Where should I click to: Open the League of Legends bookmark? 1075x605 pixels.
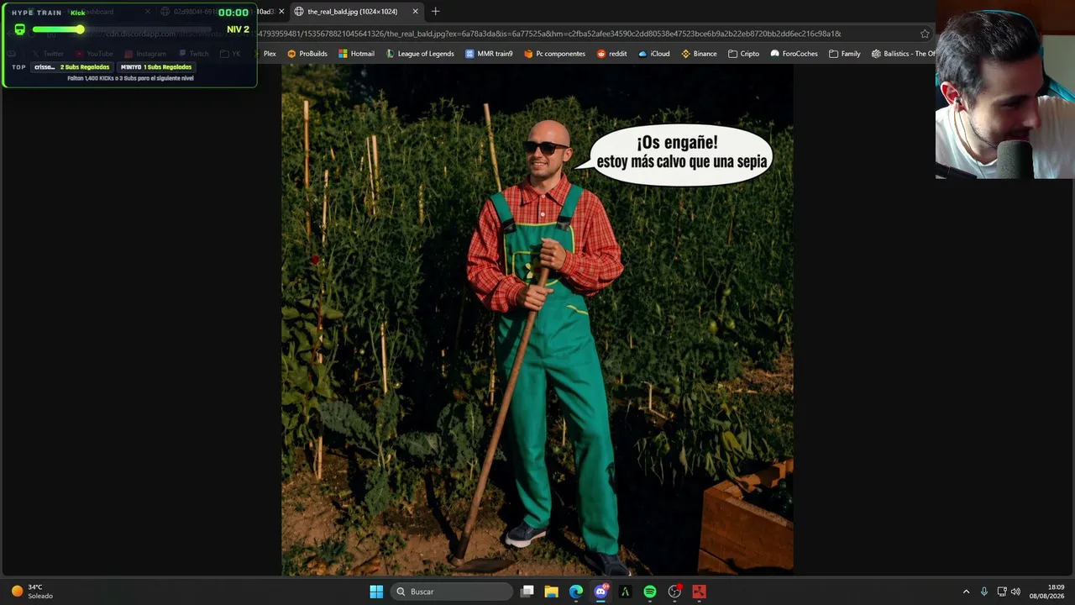[420, 54]
